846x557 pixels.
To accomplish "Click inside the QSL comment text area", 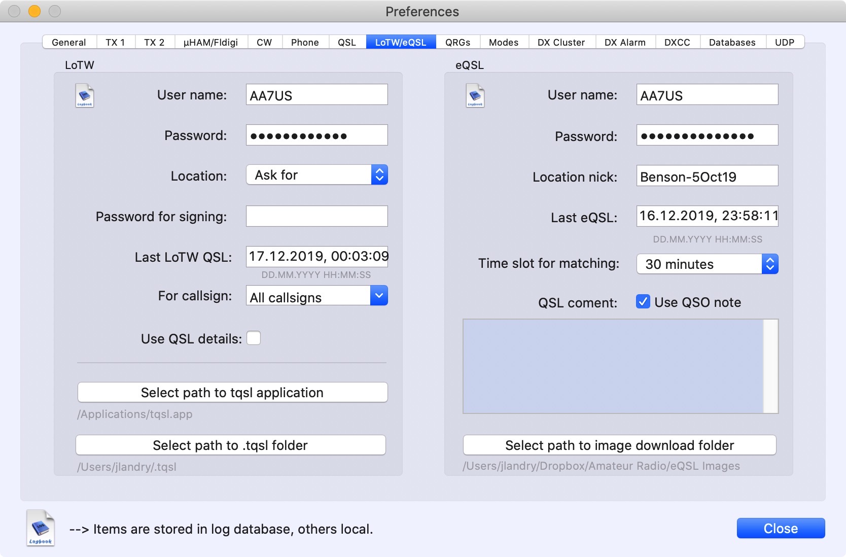I will [613, 366].
